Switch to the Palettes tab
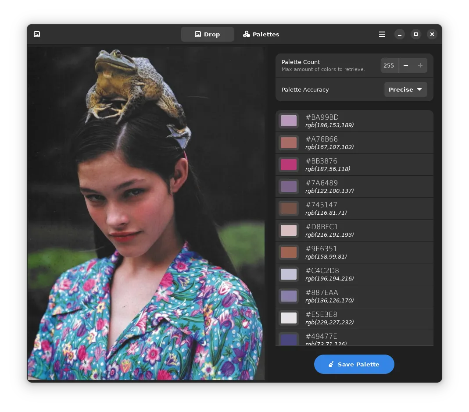469x412 pixels. (261, 34)
